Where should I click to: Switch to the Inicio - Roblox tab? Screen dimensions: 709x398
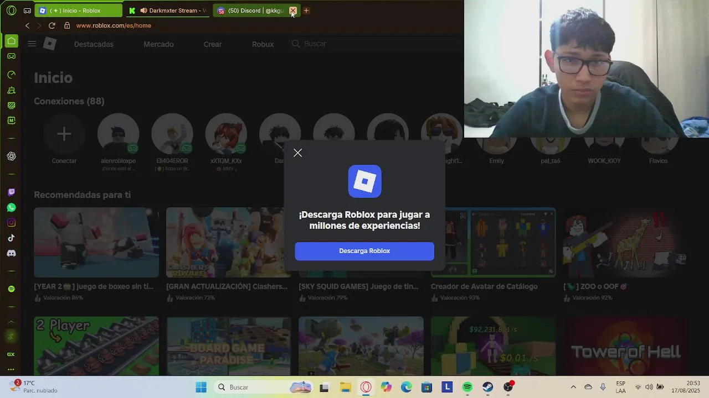(x=79, y=11)
